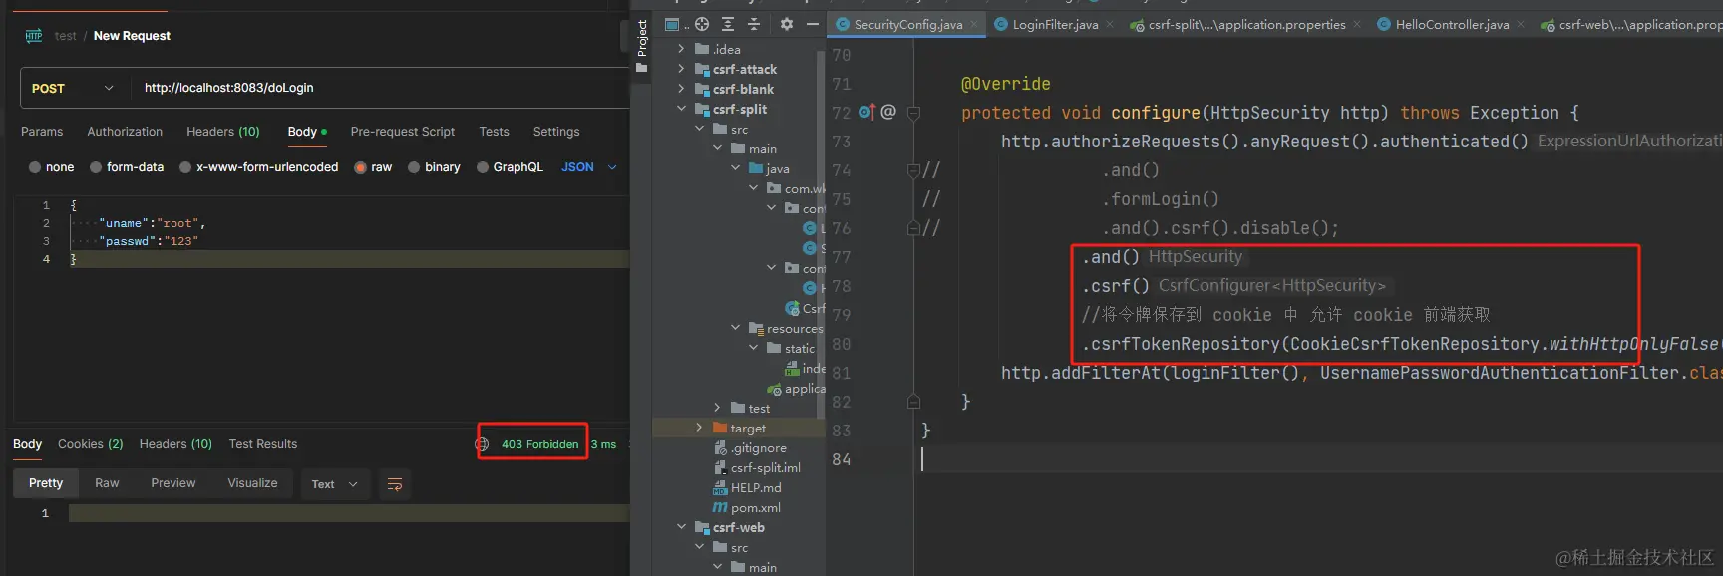The width and height of the screenshot is (1723, 576).
Task: Click Select Opened File crosshair icon
Action: (x=702, y=24)
